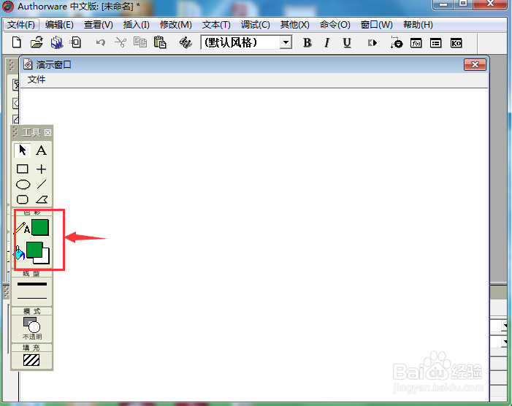The width and height of the screenshot is (512, 406).
Task: Click the Restart/run flag icon
Action: click(372, 43)
